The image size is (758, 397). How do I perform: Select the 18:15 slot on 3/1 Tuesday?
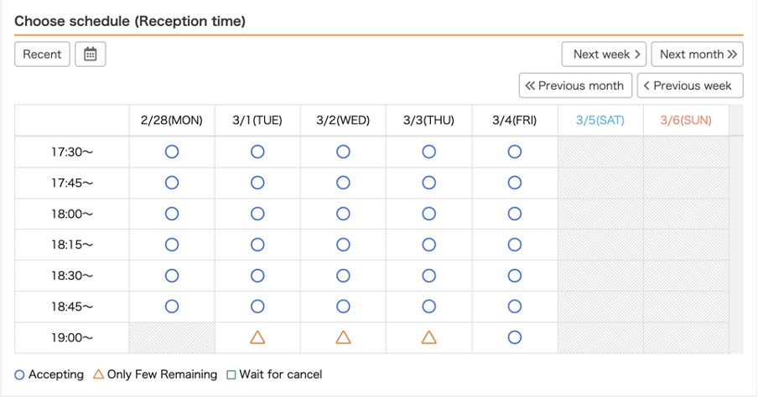point(257,245)
